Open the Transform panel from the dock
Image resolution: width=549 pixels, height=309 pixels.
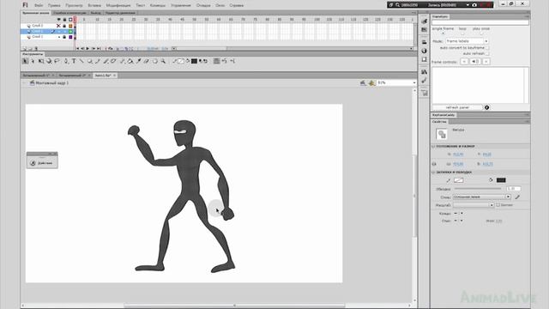[424, 59]
